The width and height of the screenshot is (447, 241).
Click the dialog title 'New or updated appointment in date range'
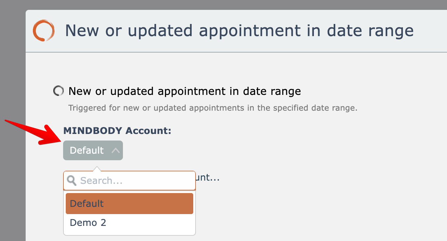239,31
